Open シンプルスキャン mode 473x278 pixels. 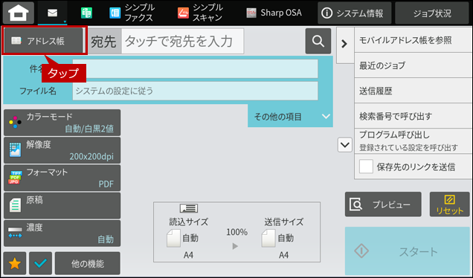click(200, 13)
